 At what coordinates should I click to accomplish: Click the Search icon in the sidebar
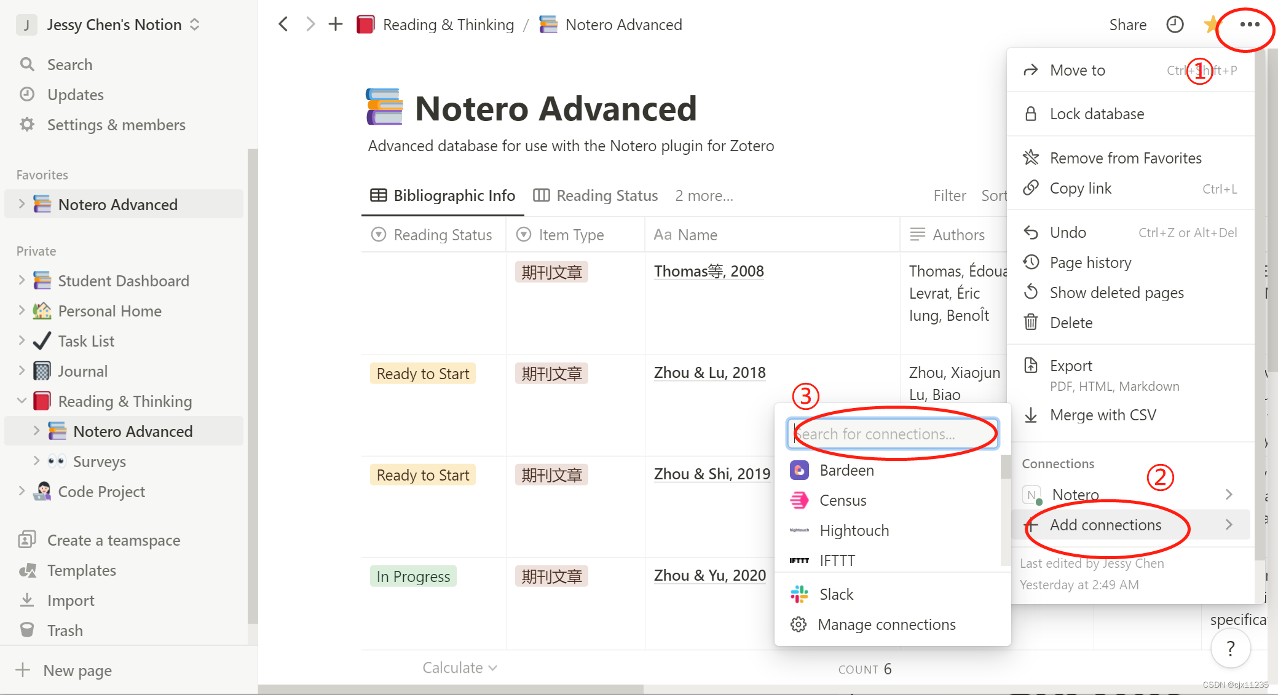(x=27, y=64)
